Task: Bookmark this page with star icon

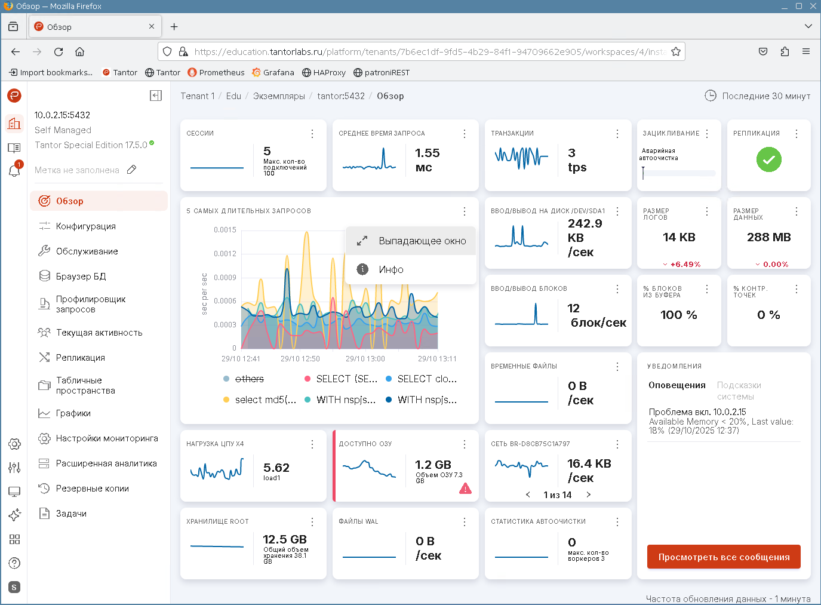Action: pos(676,52)
